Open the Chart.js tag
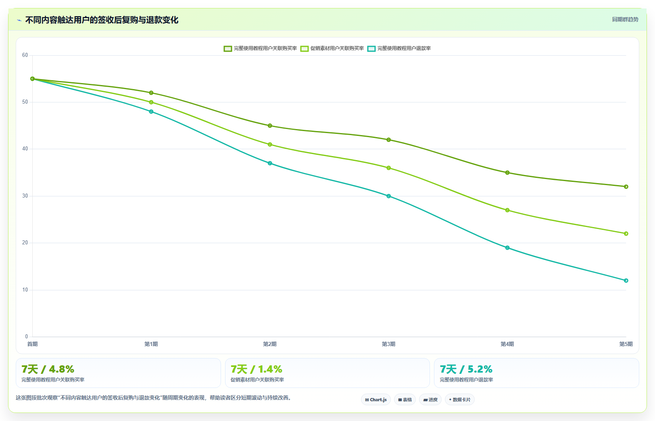Image resolution: width=655 pixels, height=421 pixels. 376,400
